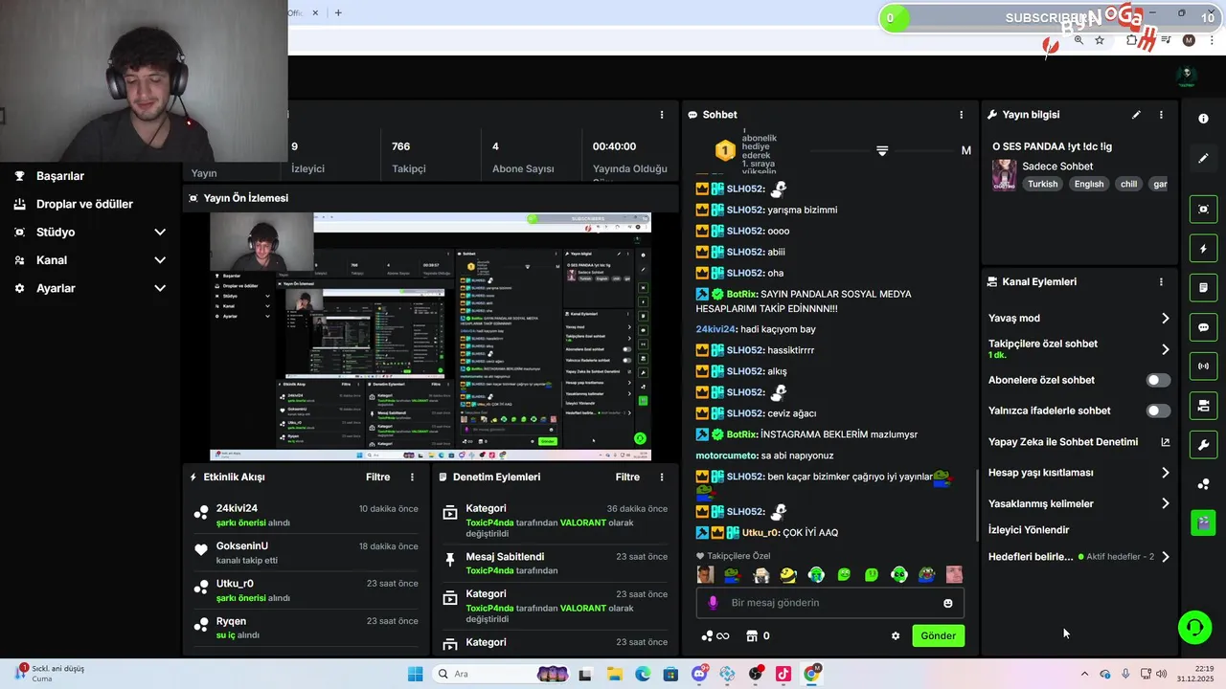Click the channel points infinity icon
The height and width of the screenshot is (689, 1226).
click(715, 635)
